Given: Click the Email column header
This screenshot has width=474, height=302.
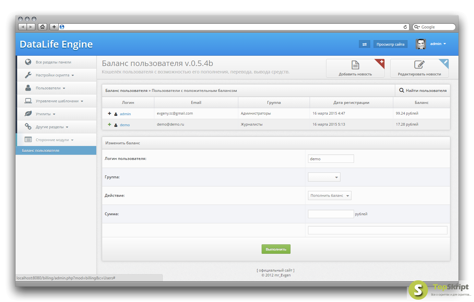Looking at the screenshot, I should coord(196,103).
